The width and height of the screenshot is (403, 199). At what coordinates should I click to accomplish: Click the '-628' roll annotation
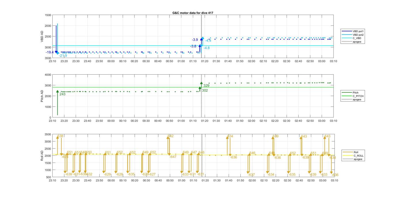point(119,174)
